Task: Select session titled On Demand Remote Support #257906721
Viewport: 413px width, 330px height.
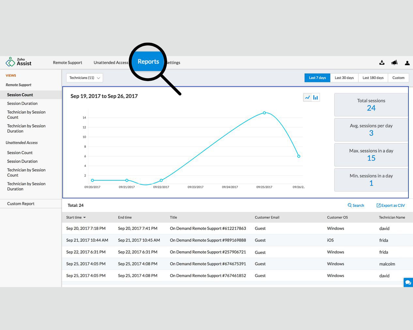Action: click(208, 252)
